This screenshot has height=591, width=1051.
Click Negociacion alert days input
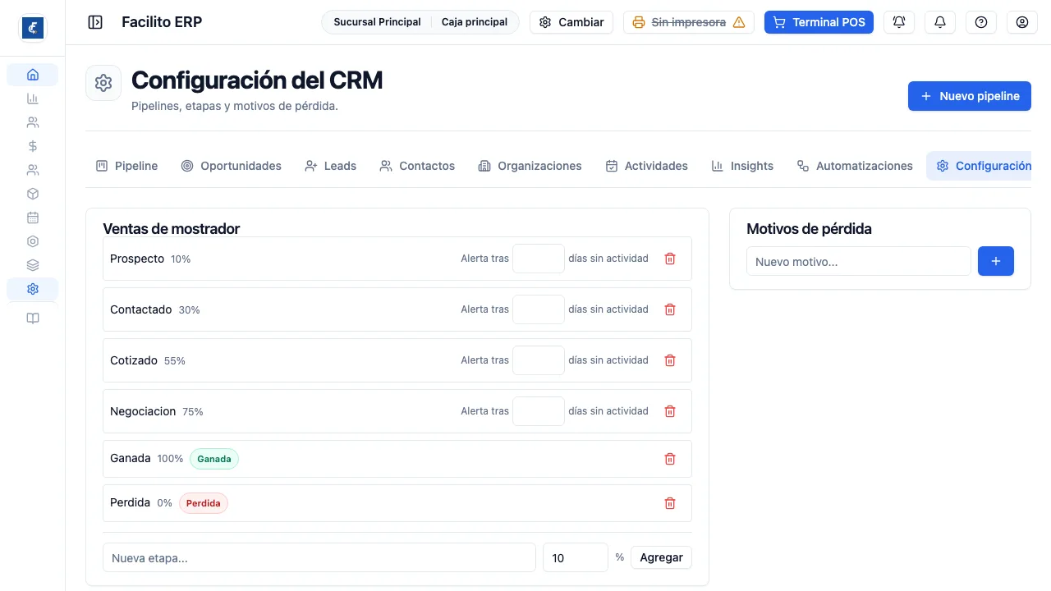[539, 411]
